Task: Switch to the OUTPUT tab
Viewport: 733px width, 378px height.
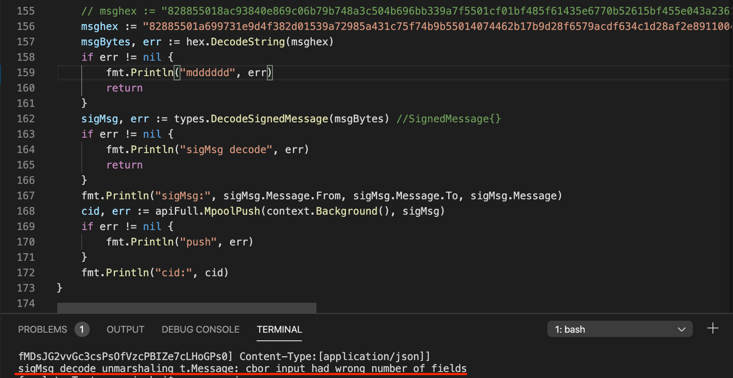Action: pyautogui.click(x=125, y=329)
